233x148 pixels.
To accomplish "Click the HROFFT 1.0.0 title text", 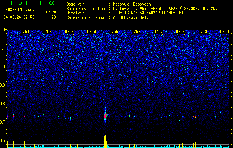I will (x=29, y=3).
